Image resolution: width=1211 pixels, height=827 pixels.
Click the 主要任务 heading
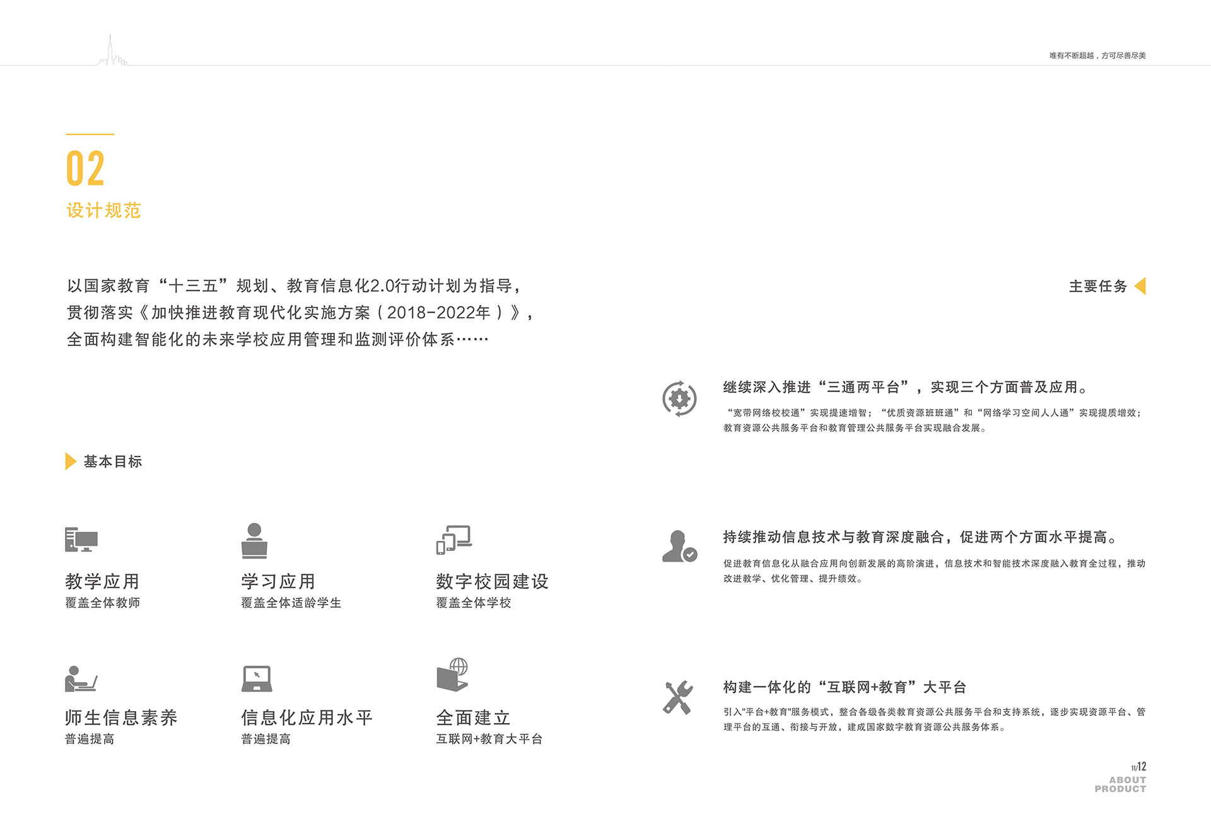[x=1097, y=286]
